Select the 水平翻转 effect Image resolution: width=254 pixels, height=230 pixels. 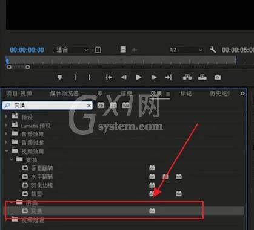(42, 177)
